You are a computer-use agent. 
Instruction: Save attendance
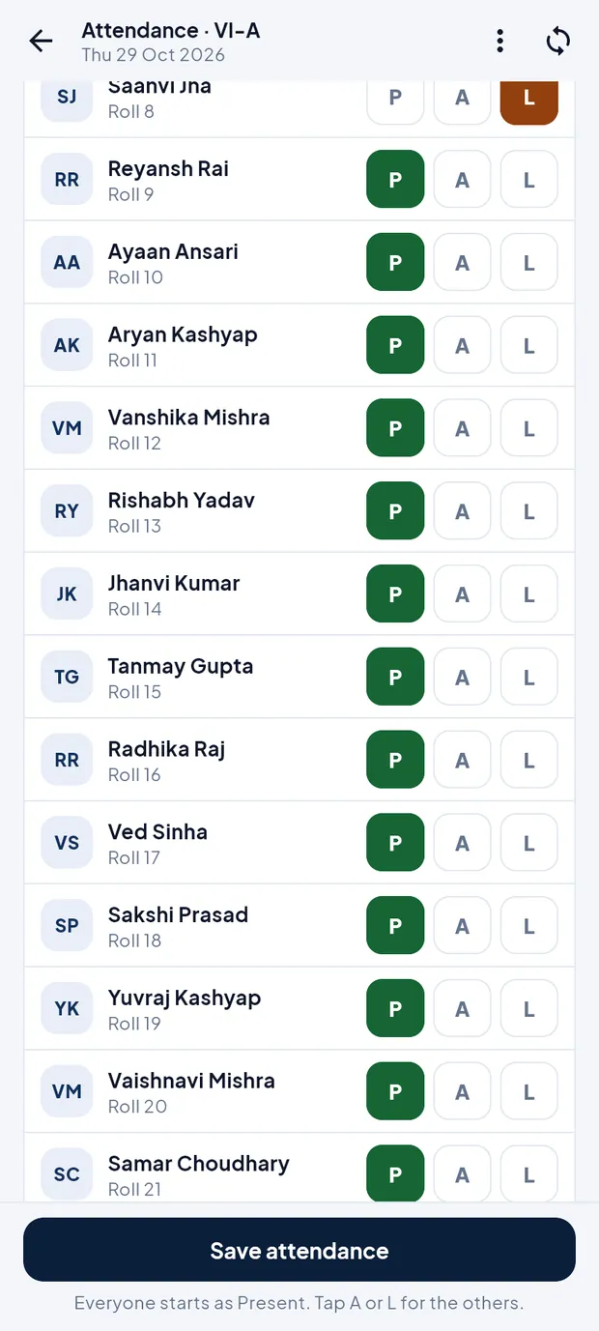299,1250
